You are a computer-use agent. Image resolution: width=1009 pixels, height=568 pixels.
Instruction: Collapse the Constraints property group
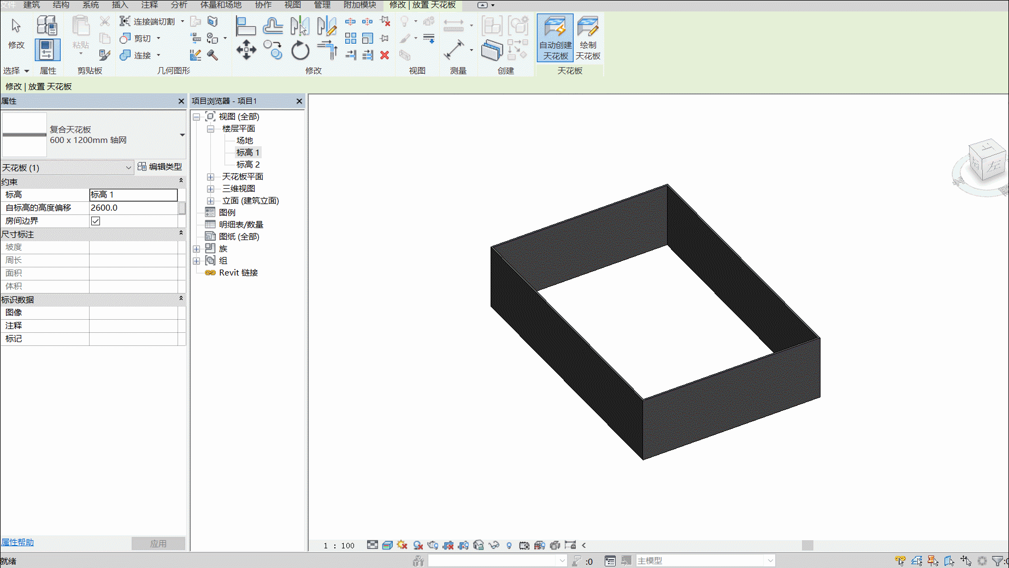point(181,181)
